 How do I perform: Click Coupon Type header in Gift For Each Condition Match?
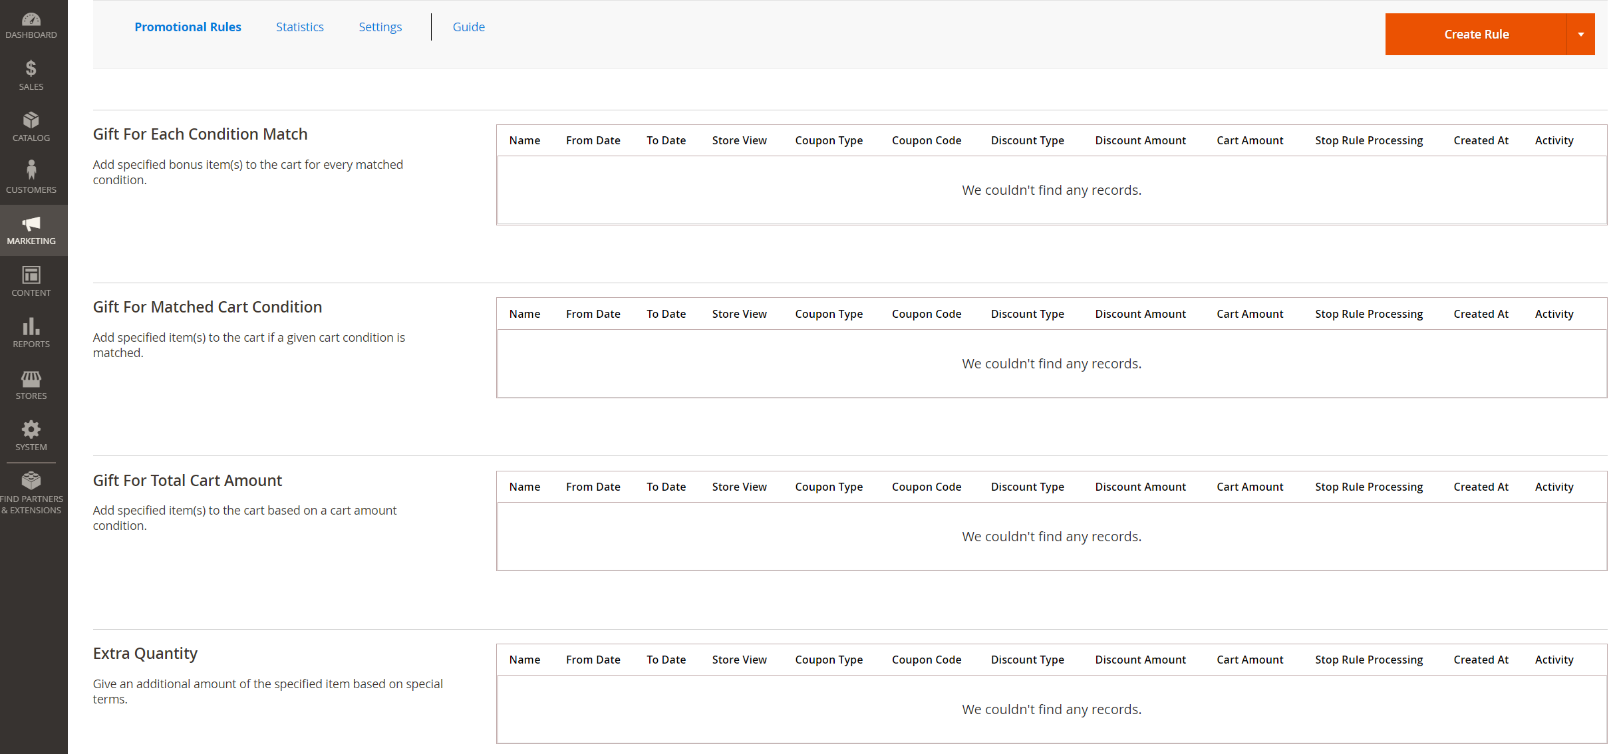click(829, 140)
